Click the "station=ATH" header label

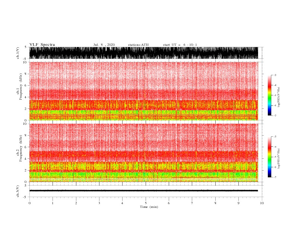(x=138, y=45)
